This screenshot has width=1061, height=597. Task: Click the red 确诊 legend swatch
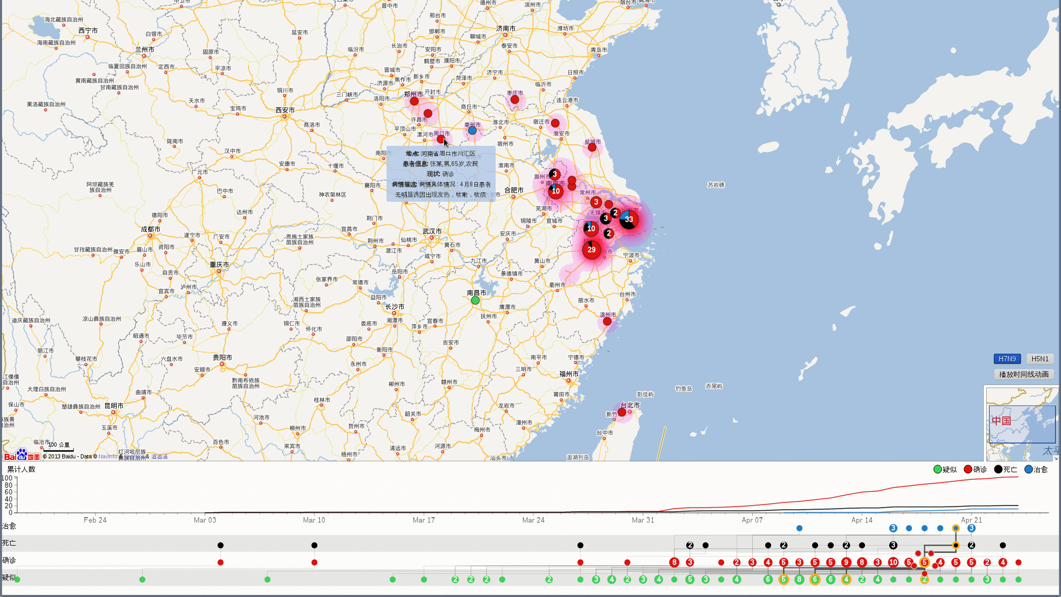[x=968, y=470]
